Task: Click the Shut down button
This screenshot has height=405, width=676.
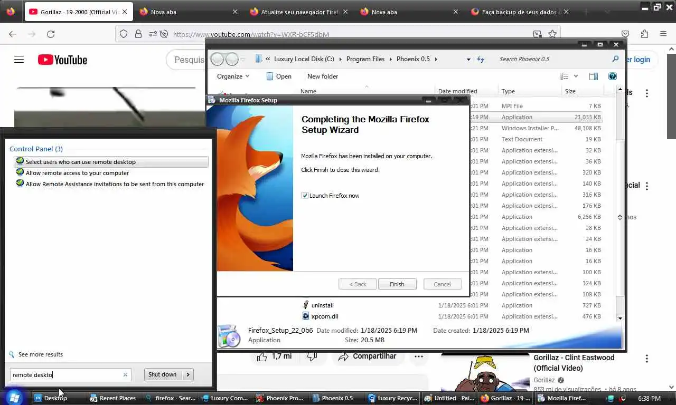Action: pyautogui.click(x=163, y=374)
